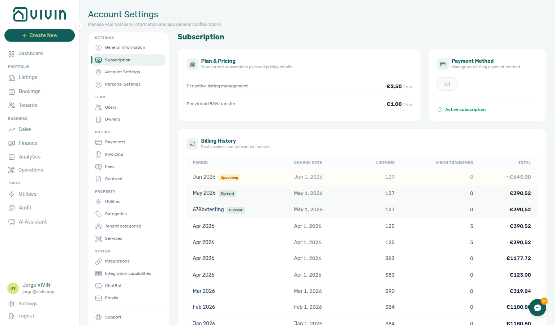Screen dimensions: 555x325
Task: Click the Services tools icon
Action: click(x=98, y=239)
